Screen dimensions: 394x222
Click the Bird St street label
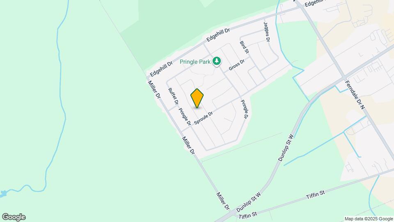[244, 47]
